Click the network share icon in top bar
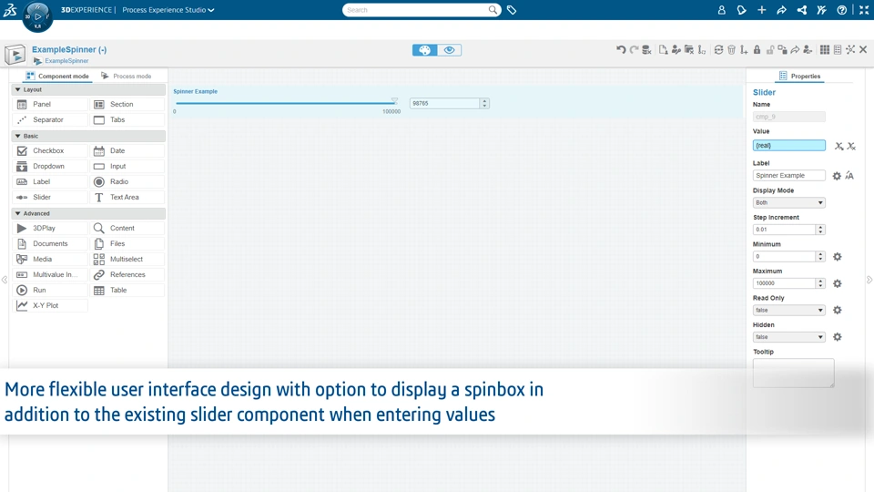Viewport: 874px width, 492px height. pyautogui.click(x=801, y=10)
